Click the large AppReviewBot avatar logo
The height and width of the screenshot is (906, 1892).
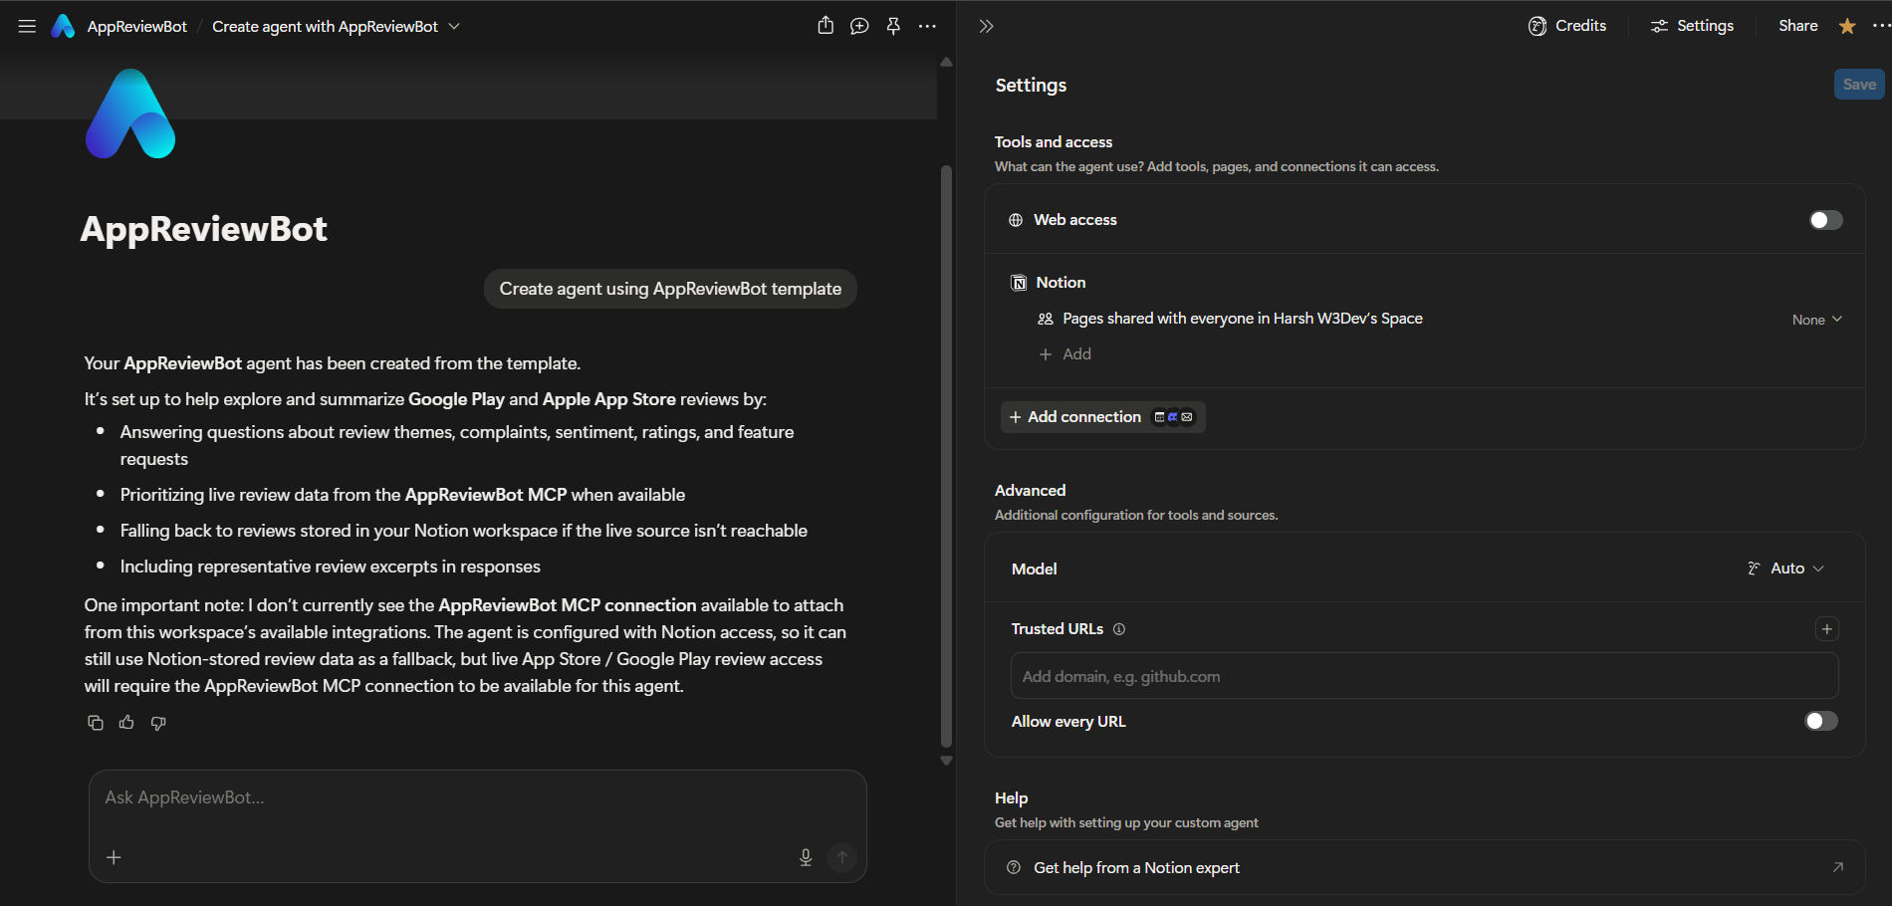tap(130, 113)
